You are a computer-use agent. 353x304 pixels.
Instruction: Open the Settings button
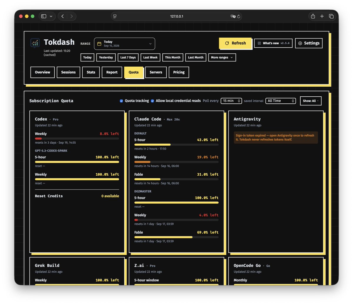pyautogui.click(x=309, y=43)
